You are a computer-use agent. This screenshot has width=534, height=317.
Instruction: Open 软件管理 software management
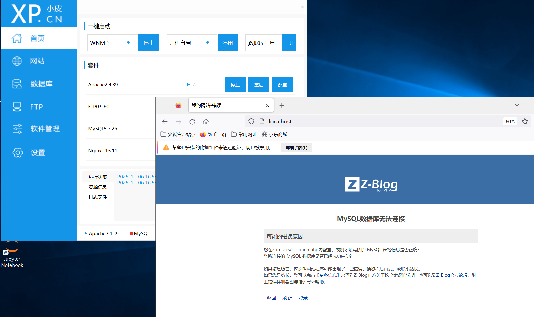click(x=45, y=129)
